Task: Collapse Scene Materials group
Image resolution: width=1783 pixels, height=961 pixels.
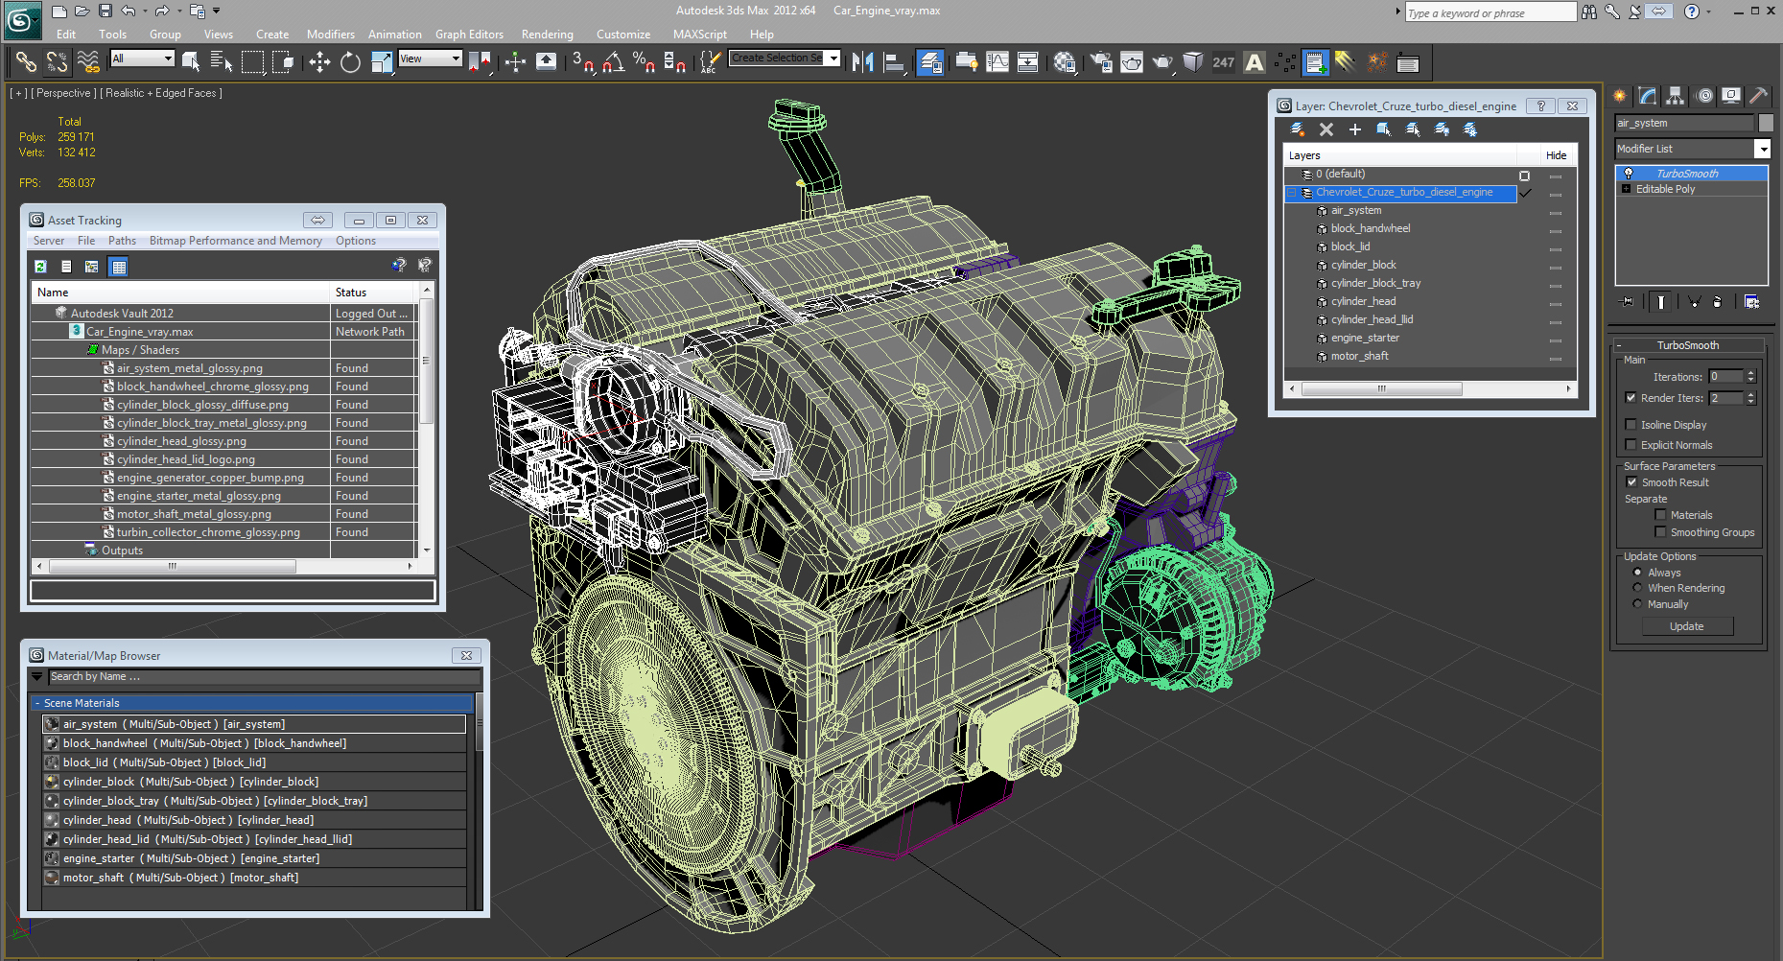Action: [37, 703]
